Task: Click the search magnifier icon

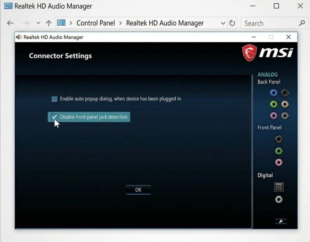Action: [x=302, y=23]
